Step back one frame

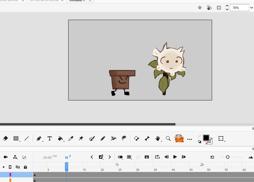click(166, 157)
